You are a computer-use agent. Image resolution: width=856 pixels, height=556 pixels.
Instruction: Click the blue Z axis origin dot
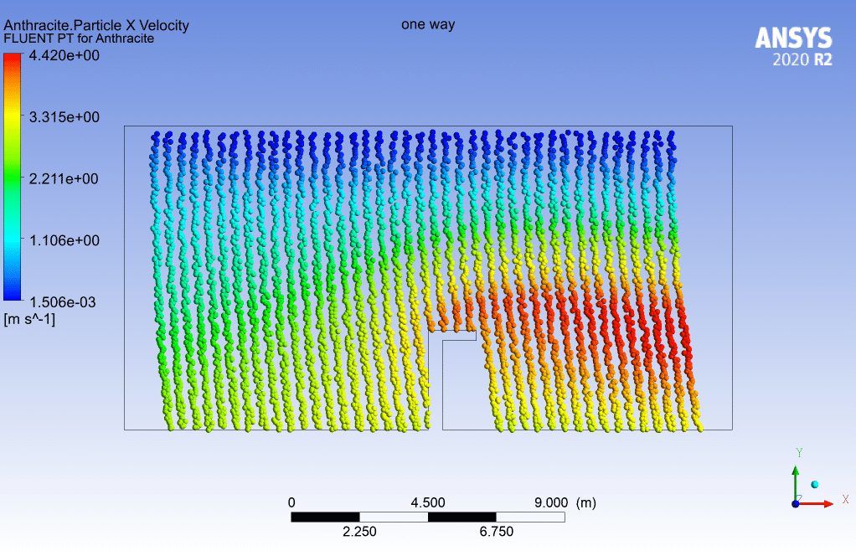point(795,503)
